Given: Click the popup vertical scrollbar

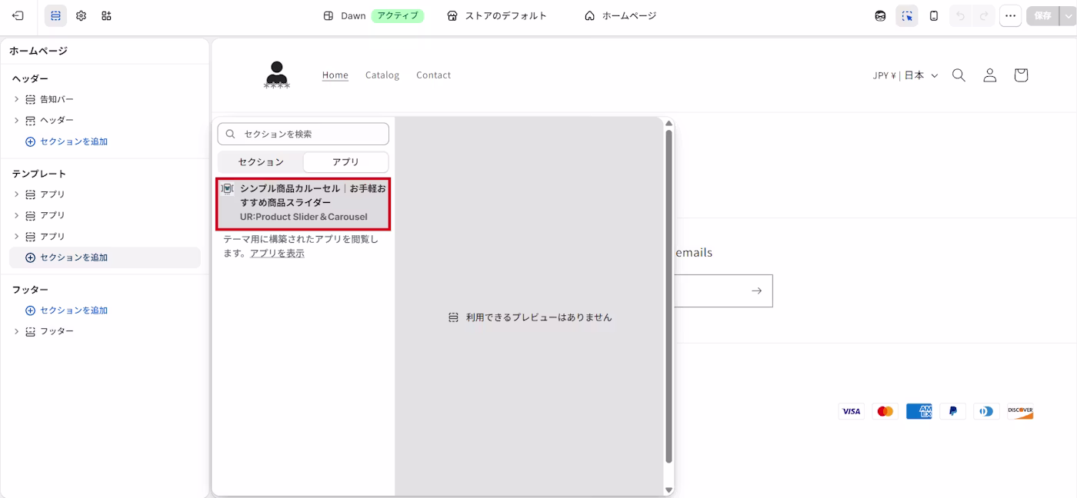Looking at the screenshot, I should coord(669,297).
